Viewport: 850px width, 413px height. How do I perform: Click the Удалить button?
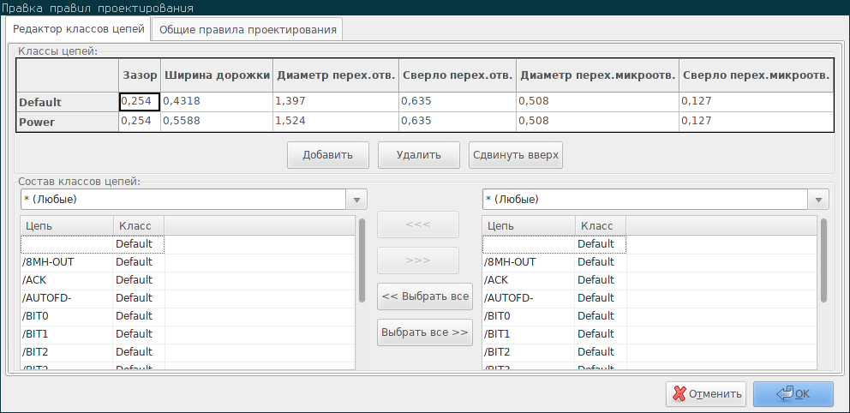coord(418,155)
